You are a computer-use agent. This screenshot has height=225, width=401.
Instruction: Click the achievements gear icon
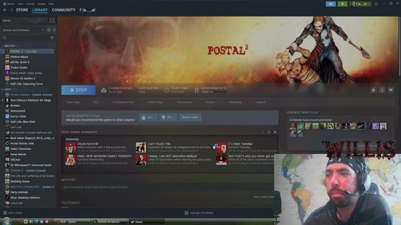click(x=196, y=90)
